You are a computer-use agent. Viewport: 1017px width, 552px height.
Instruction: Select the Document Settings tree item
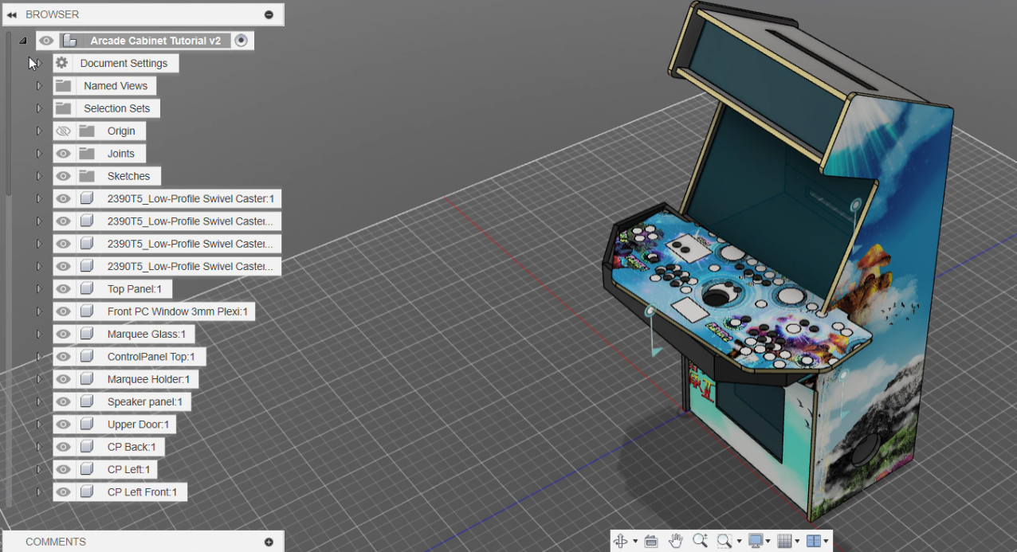[x=116, y=63]
